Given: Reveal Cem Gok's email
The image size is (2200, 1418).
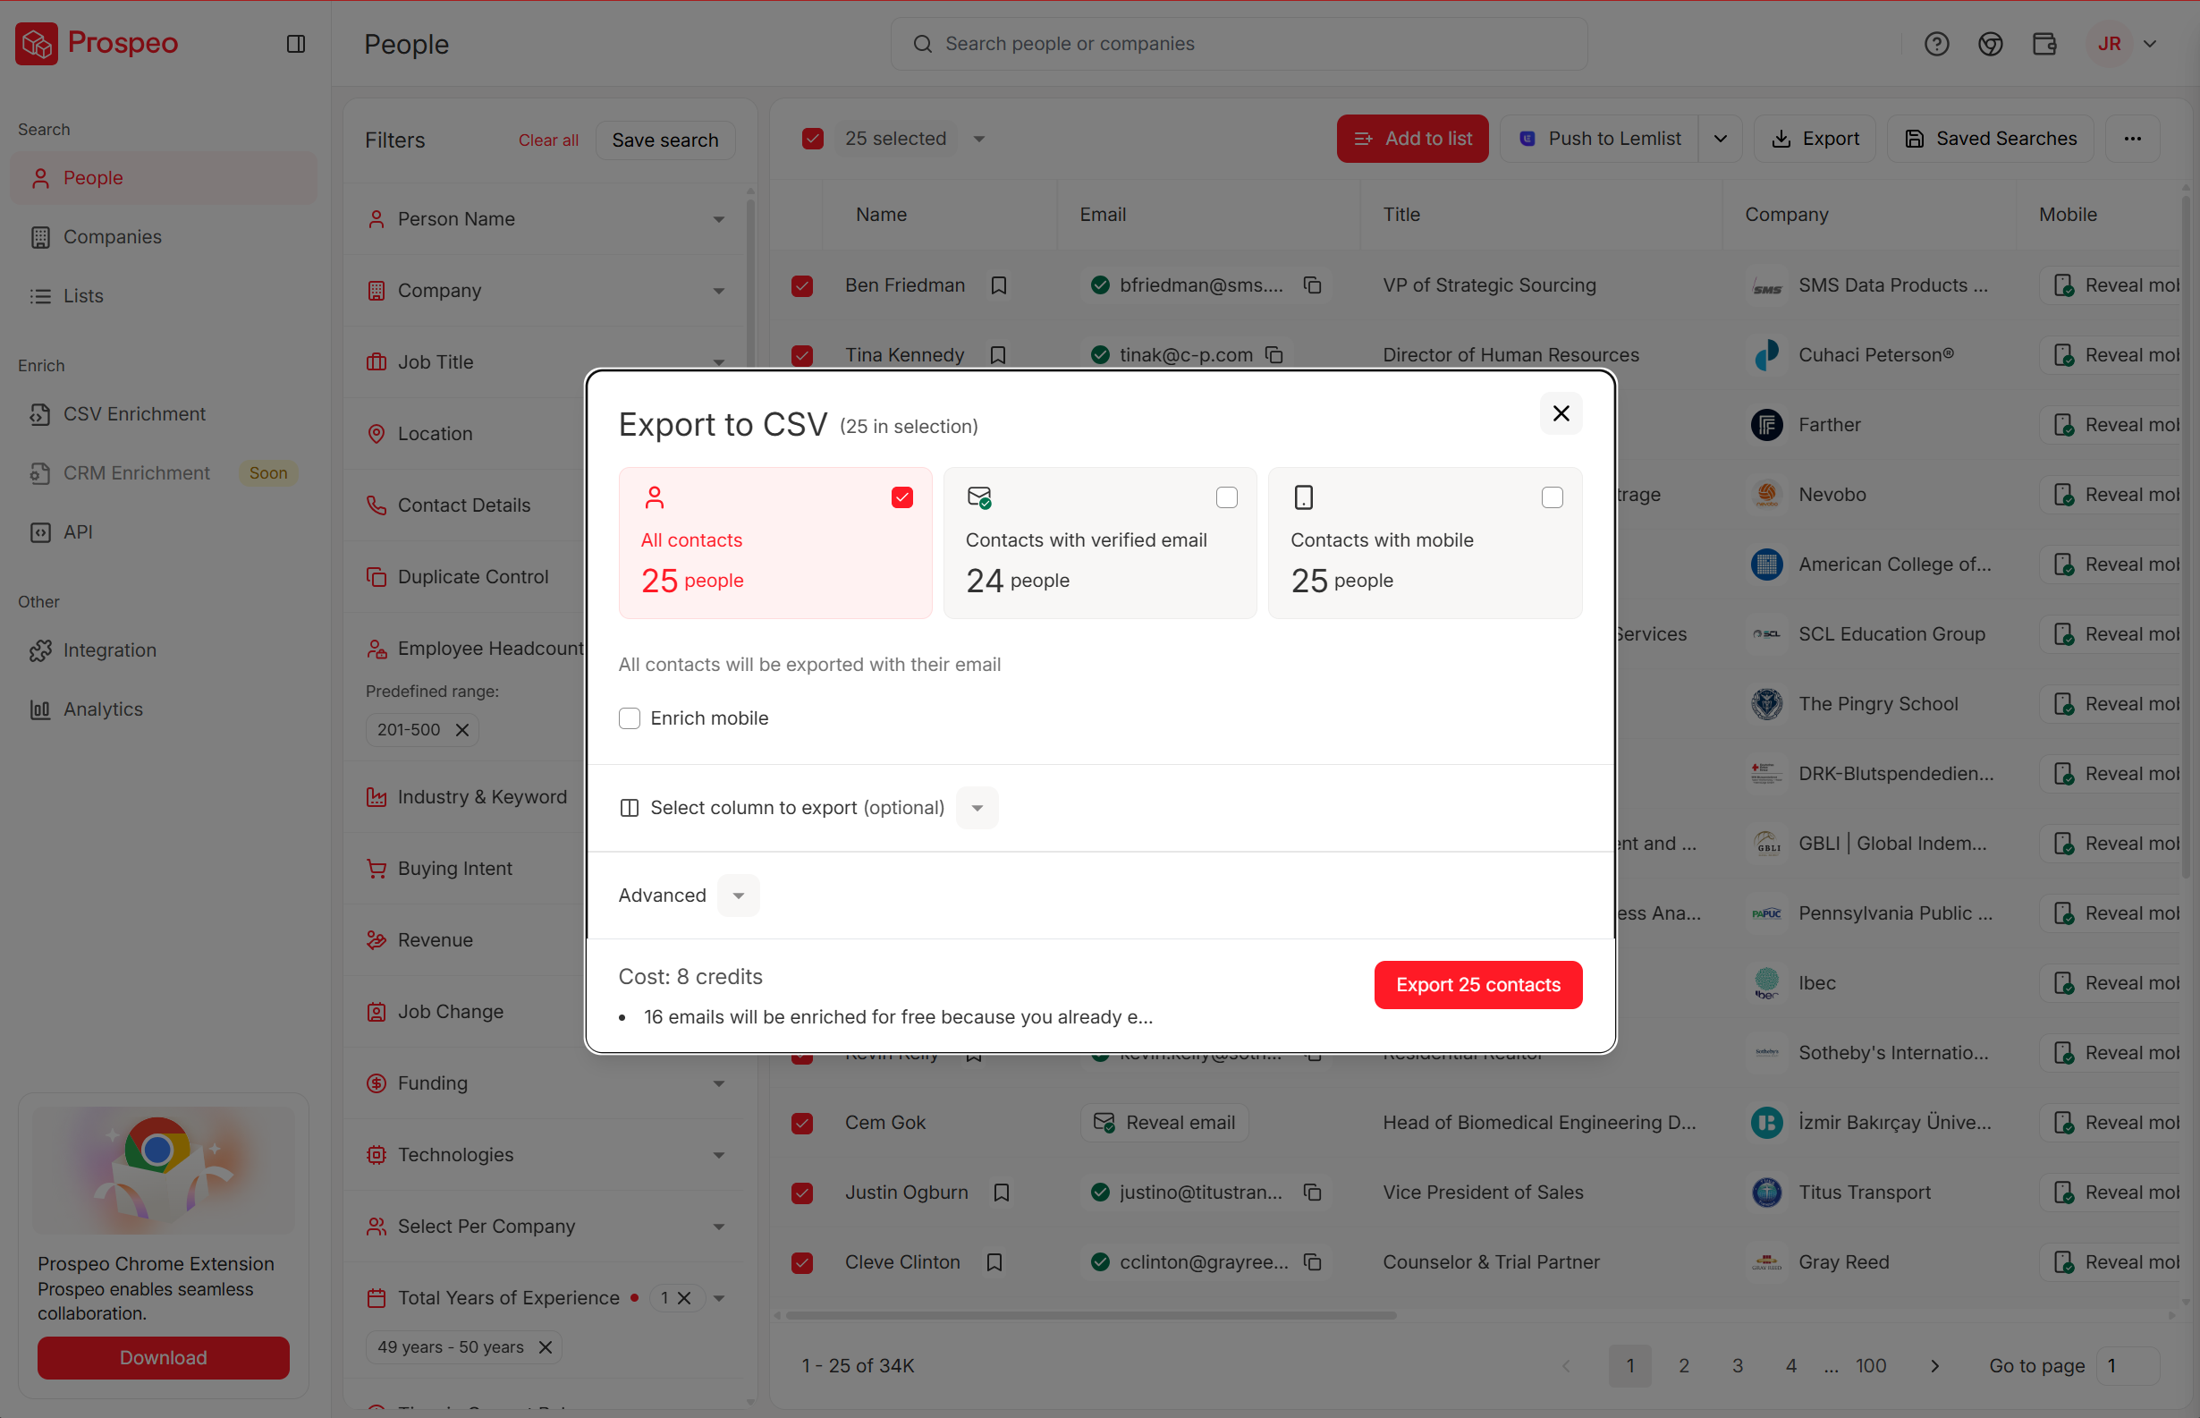Looking at the screenshot, I should coord(1164,1123).
